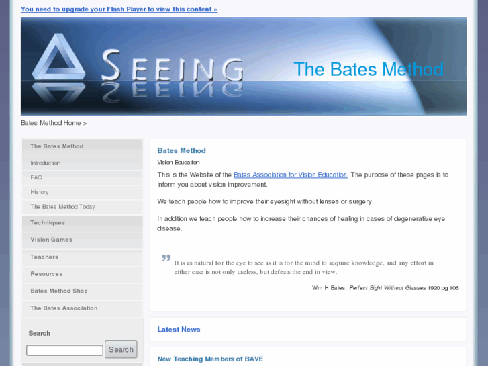Viewport: 488px width, 366px height.
Task: Click the Search button
Action: pyautogui.click(x=121, y=349)
